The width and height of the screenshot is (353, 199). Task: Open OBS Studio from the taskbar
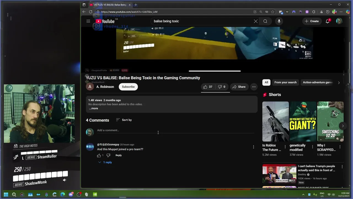(79, 194)
